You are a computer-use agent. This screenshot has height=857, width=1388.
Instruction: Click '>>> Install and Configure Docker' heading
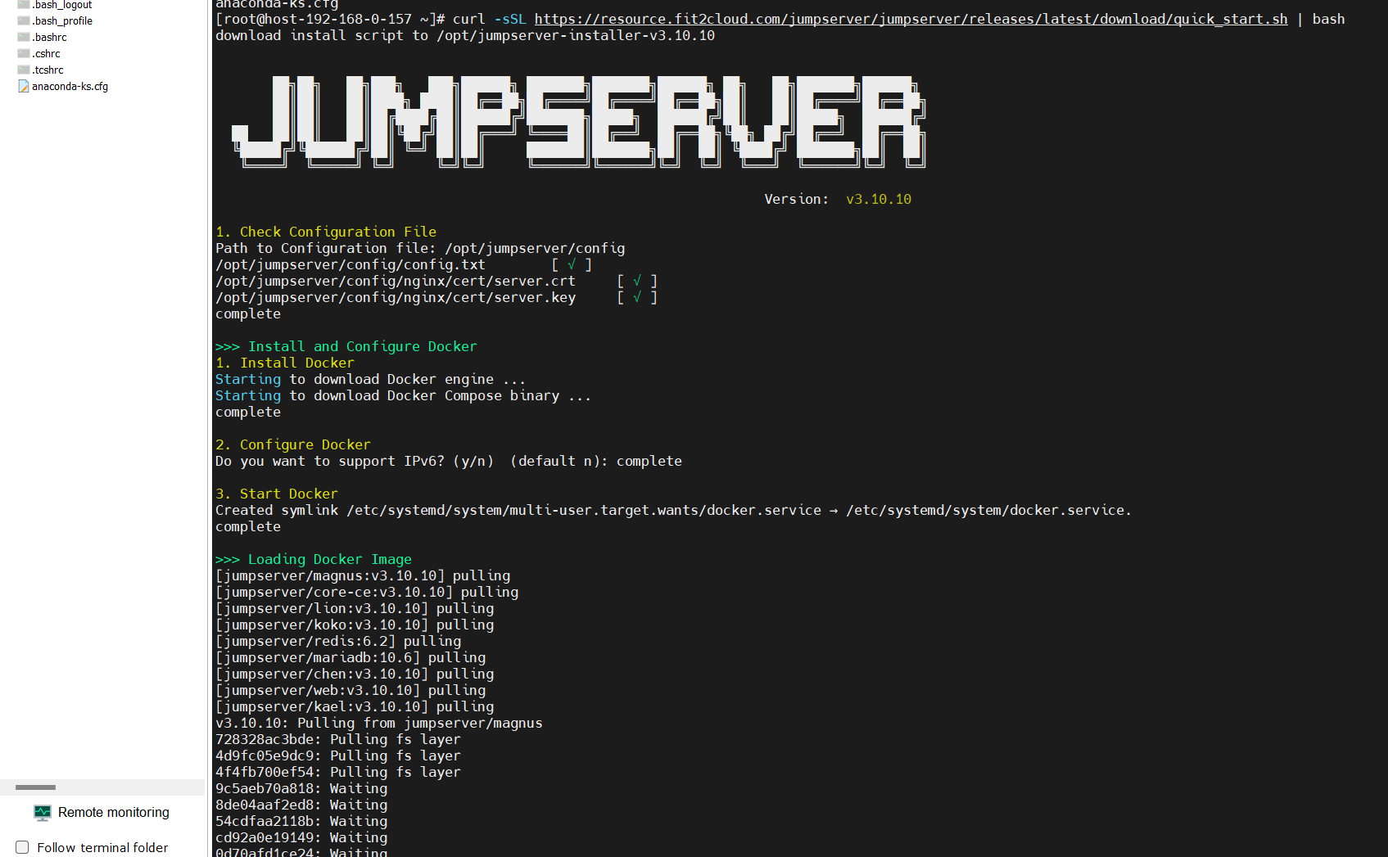click(x=346, y=346)
